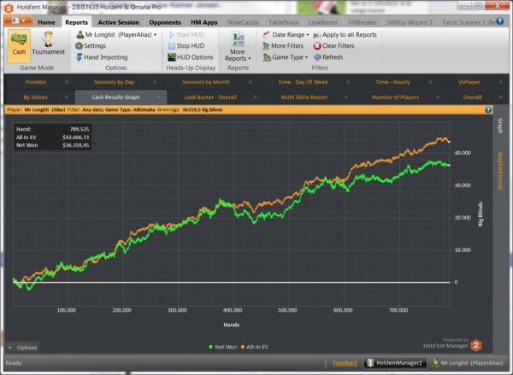Image resolution: width=513 pixels, height=375 pixels.
Task: Expand the Mr Longhit (PlayerAlias) dropdown
Action: (155, 35)
